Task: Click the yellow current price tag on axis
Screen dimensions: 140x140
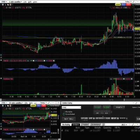Action: pyautogui.click(x=137, y=29)
